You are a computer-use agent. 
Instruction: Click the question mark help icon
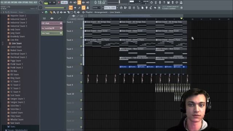tap(164, 3)
